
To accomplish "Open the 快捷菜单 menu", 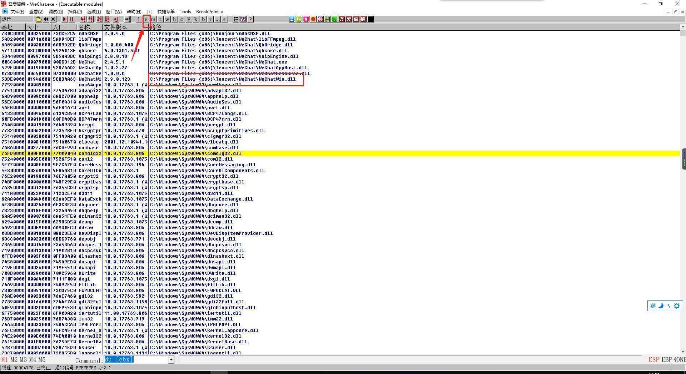I will point(166,12).
